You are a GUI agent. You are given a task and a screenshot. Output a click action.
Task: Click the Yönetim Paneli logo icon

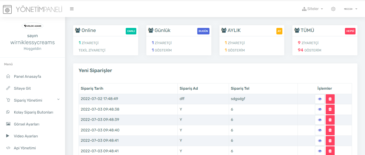(x=7, y=9)
